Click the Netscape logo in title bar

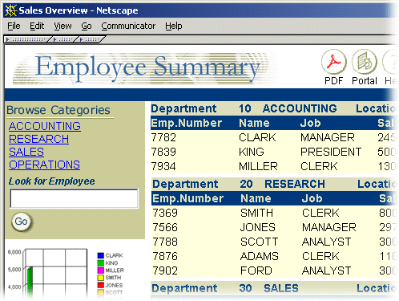[11, 10]
